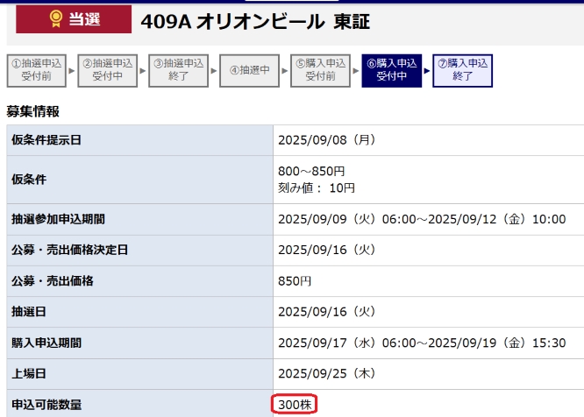Select step ④抽選中

(250, 71)
